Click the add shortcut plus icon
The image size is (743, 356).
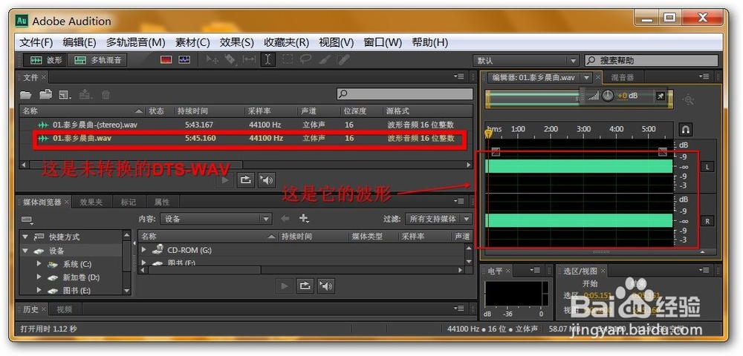(x=304, y=219)
